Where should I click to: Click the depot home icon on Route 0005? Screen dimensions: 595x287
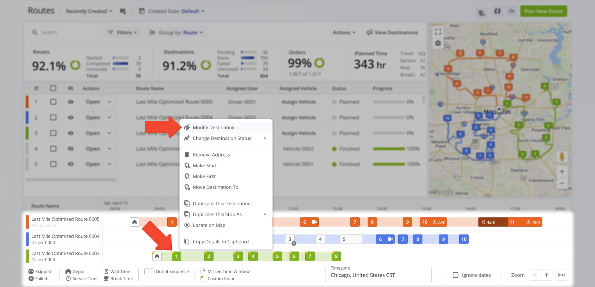pos(135,222)
